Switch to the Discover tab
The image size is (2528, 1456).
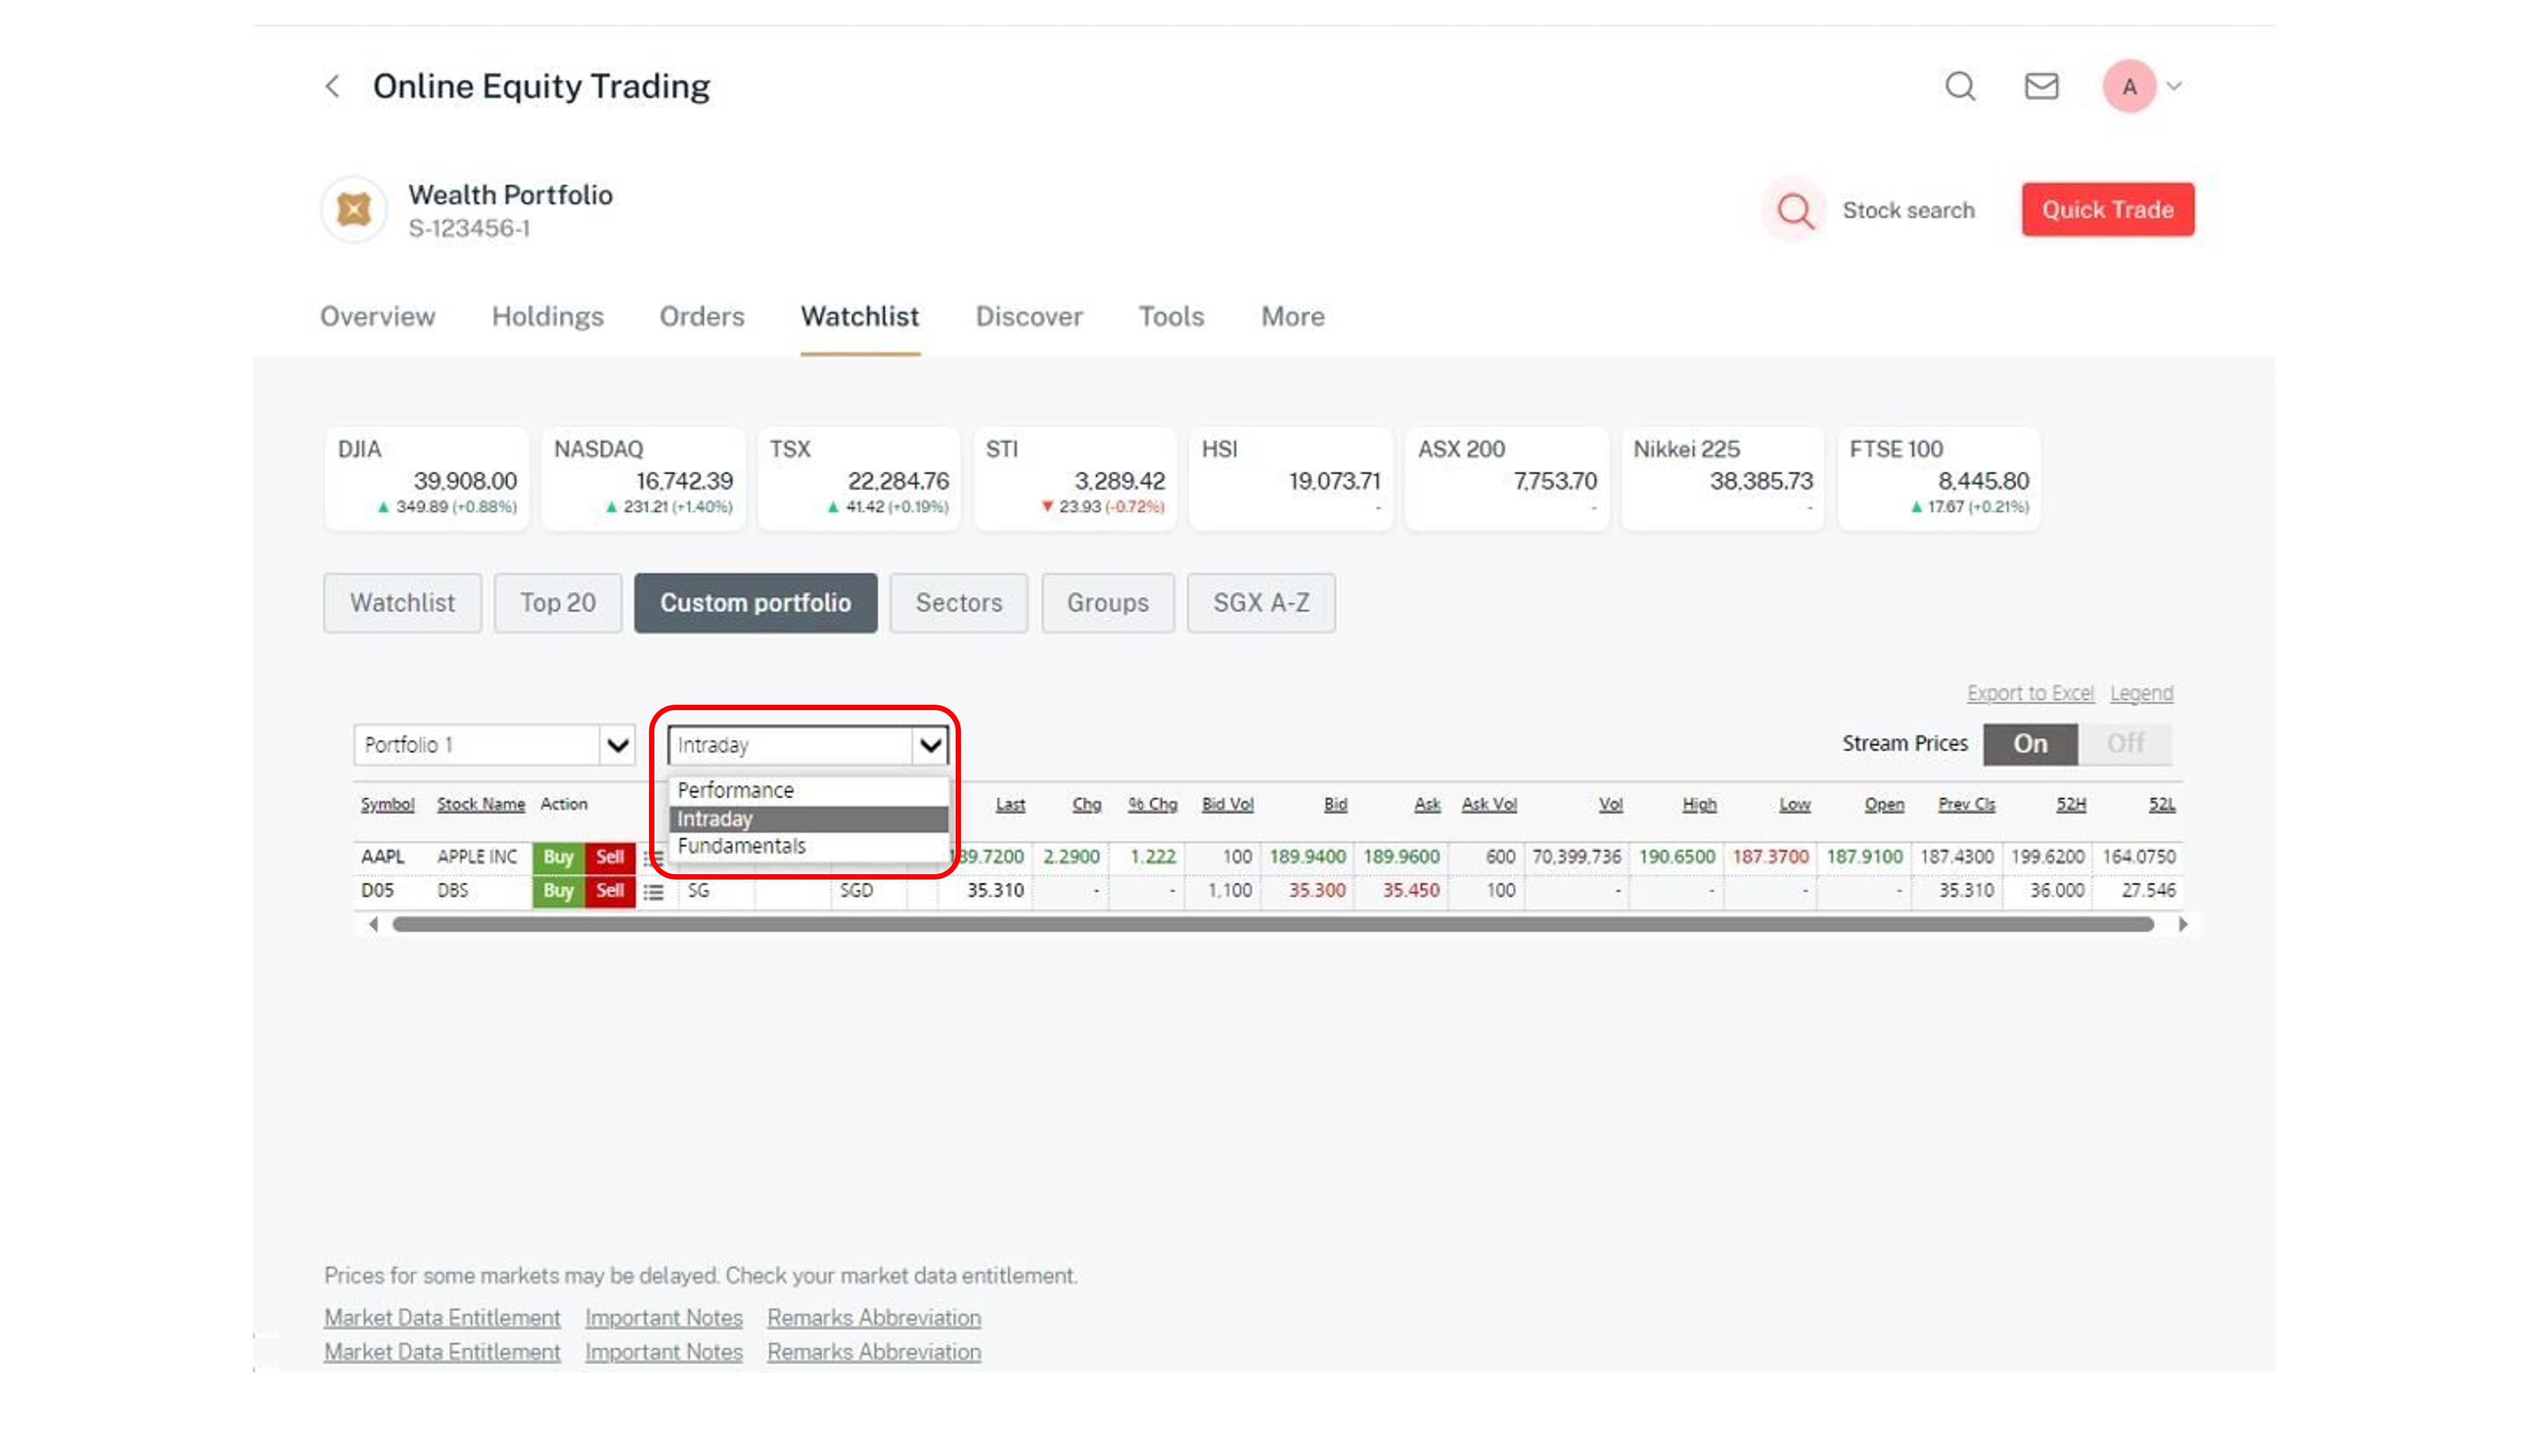(1028, 317)
